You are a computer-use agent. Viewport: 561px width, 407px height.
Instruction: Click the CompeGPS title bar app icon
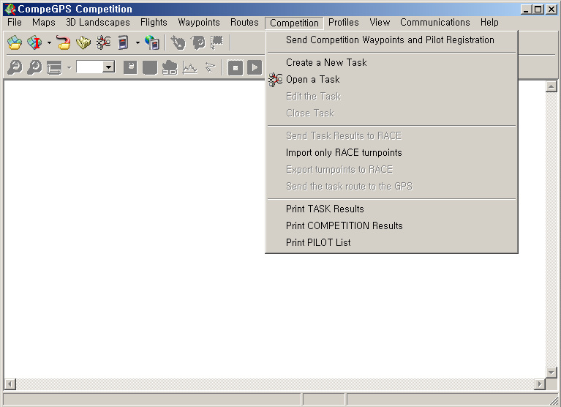tap(10, 9)
